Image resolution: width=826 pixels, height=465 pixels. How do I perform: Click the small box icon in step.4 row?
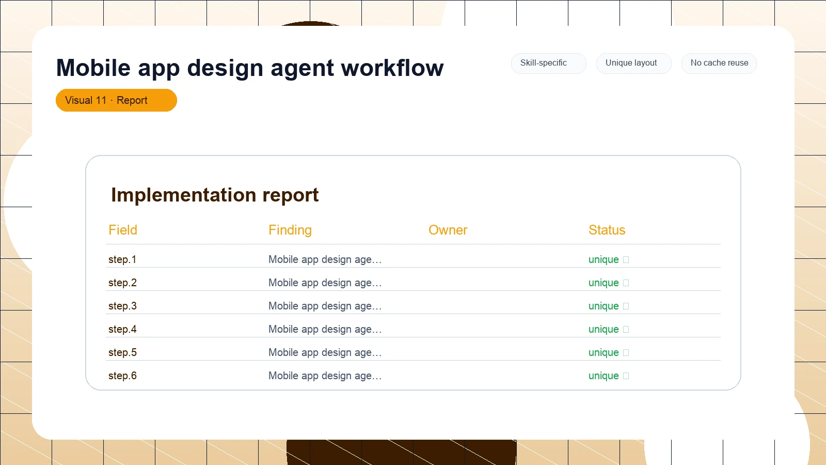pyautogui.click(x=626, y=330)
